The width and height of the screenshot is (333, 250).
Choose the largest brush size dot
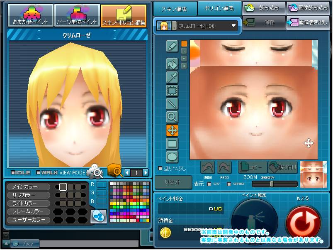[184, 66]
